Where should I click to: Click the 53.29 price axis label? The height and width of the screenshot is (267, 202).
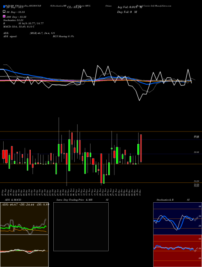[x=196, y=181]
